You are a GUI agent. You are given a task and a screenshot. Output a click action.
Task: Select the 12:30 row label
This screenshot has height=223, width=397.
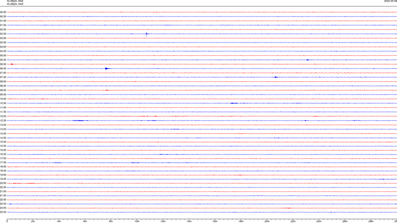click(x=3, y=121)
